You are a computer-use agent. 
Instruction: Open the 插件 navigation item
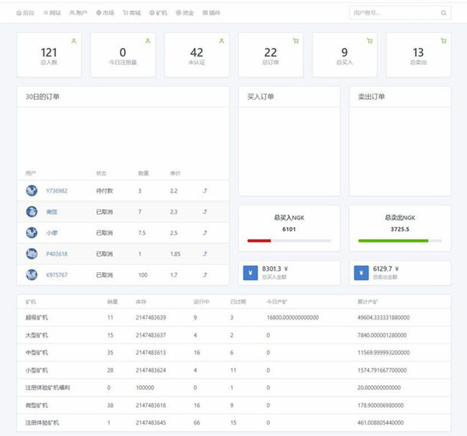[211, 13]
